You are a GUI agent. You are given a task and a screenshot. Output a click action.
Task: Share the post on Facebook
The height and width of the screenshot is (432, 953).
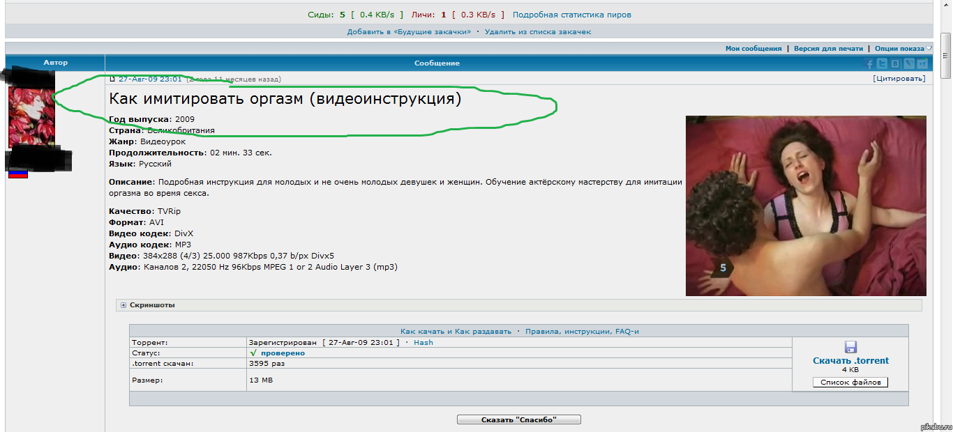click(x=870, y=63)
